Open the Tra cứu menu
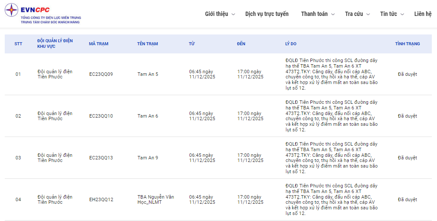437x221 pixels. (x=354, y=14)
